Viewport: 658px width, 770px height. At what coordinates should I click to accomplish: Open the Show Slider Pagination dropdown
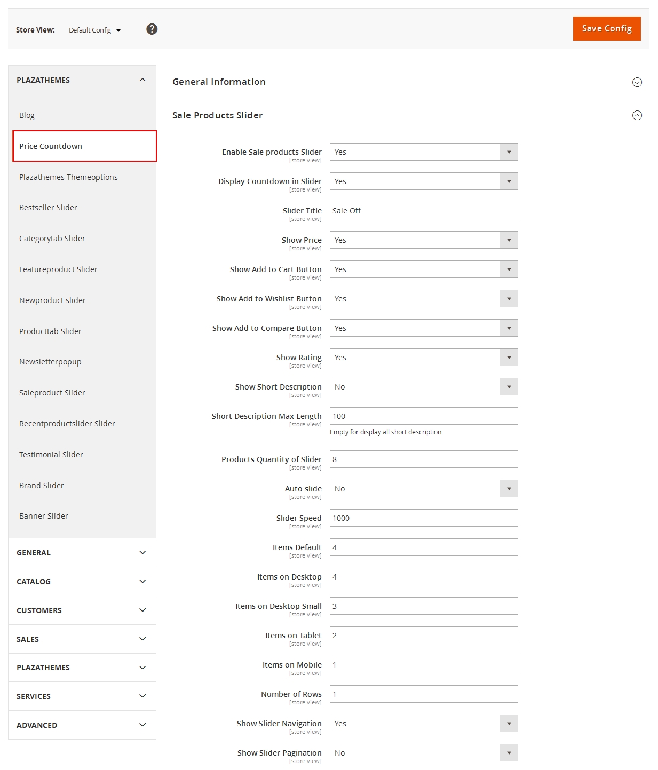[x=423, y=753]
